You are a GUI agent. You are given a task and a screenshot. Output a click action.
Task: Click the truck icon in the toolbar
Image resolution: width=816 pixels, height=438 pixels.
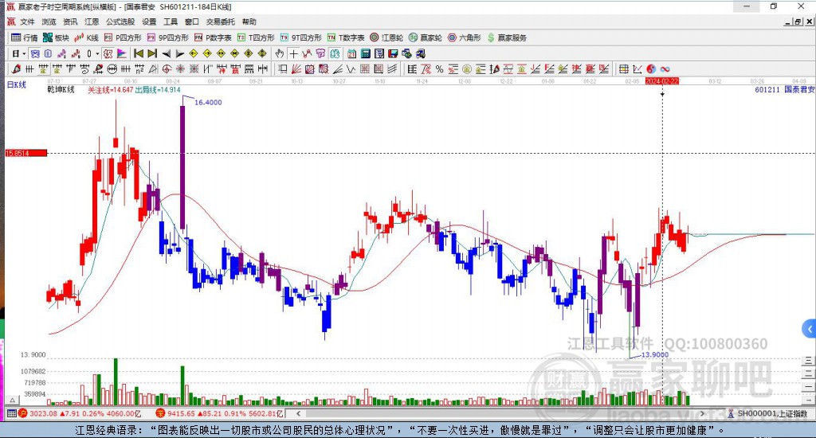pyautogui.click(x=421, y=53)
